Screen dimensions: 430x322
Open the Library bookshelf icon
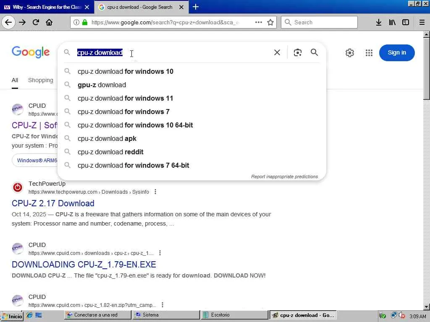click(392, 22)
